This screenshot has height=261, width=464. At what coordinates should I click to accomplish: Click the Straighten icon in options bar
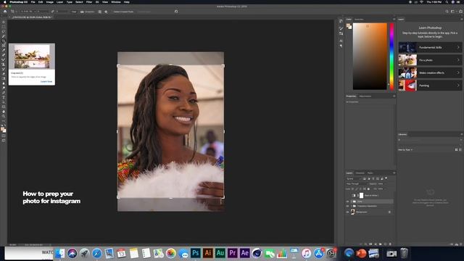[x=82, y=12]
